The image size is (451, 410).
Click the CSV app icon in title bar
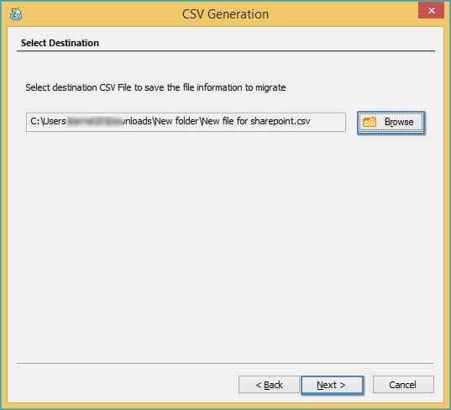[16, 13]
